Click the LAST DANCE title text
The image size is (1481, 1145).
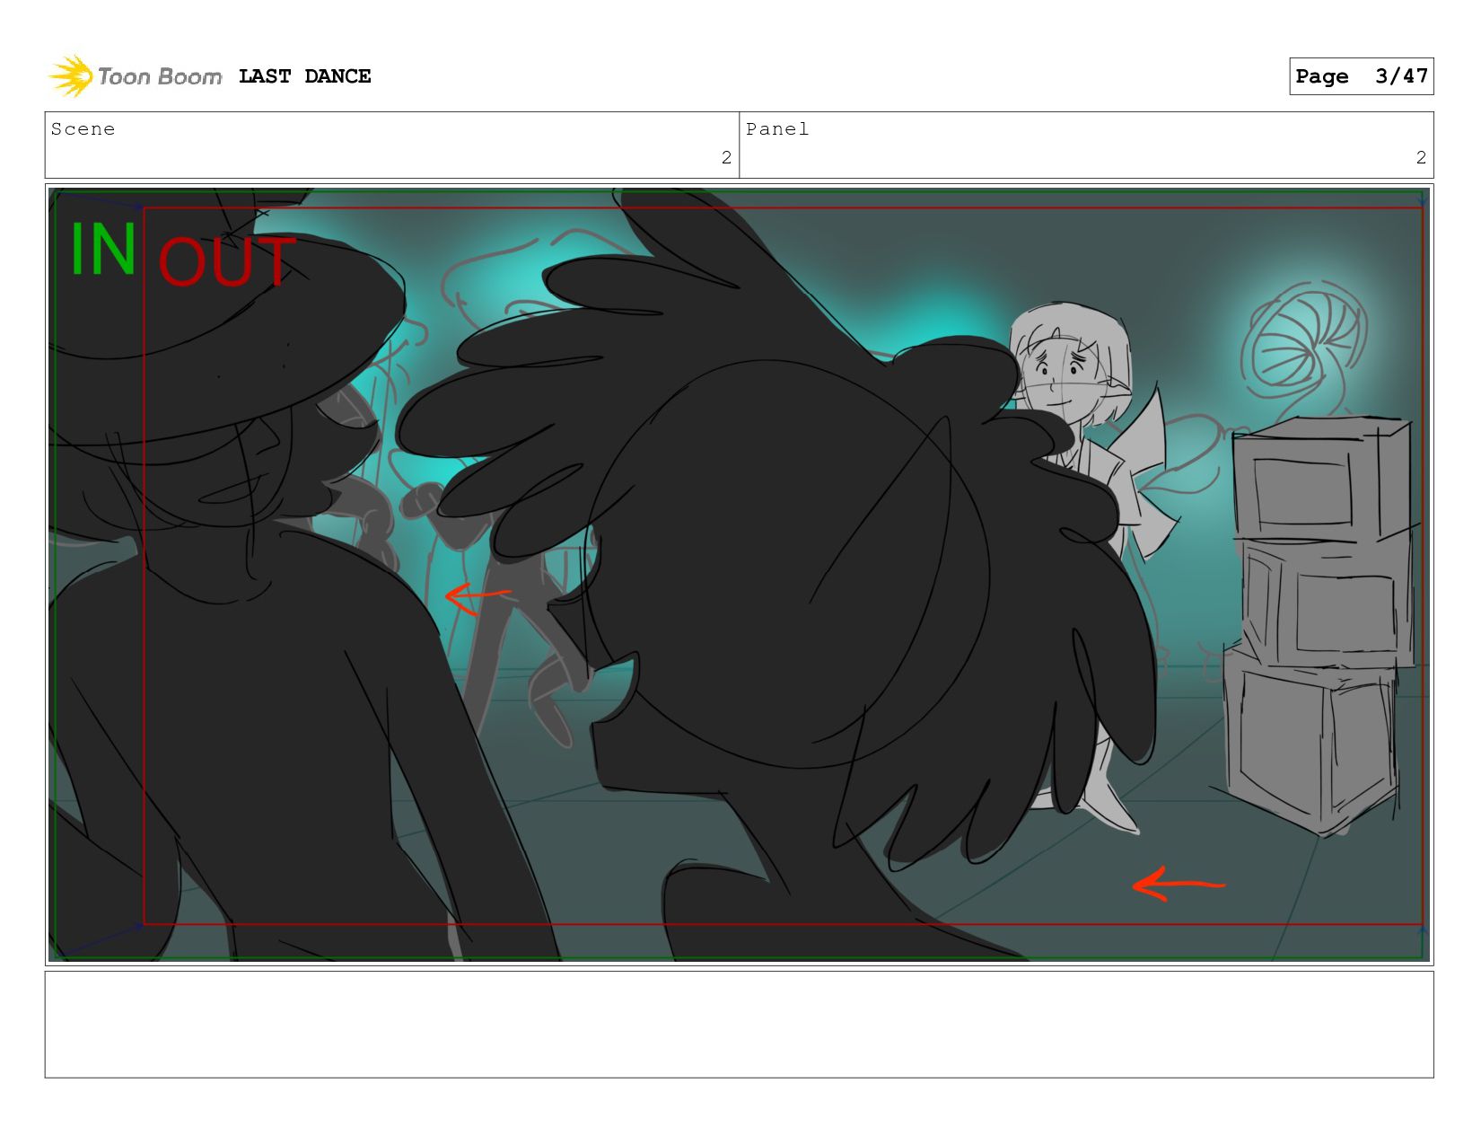tap(304, 76)
